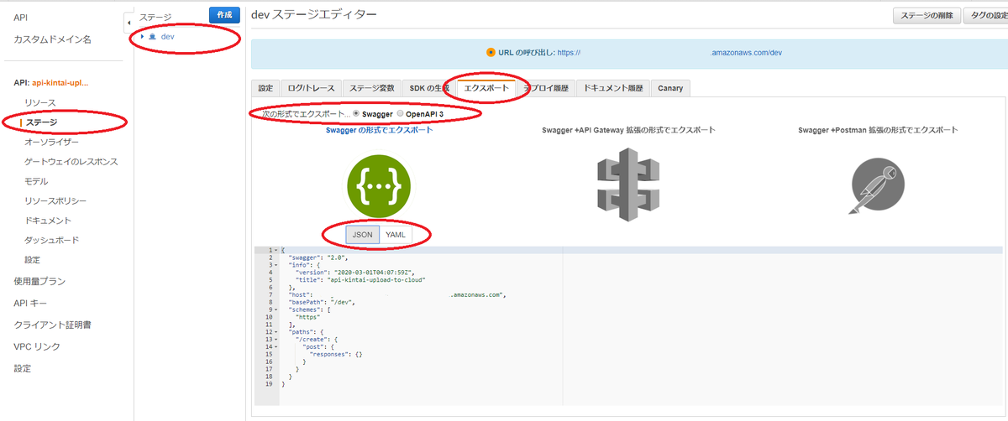1008x421 pixels.
Task: Open クライアント証明書 in navigation
Action: pyautogui.click(x=52, y=325)
